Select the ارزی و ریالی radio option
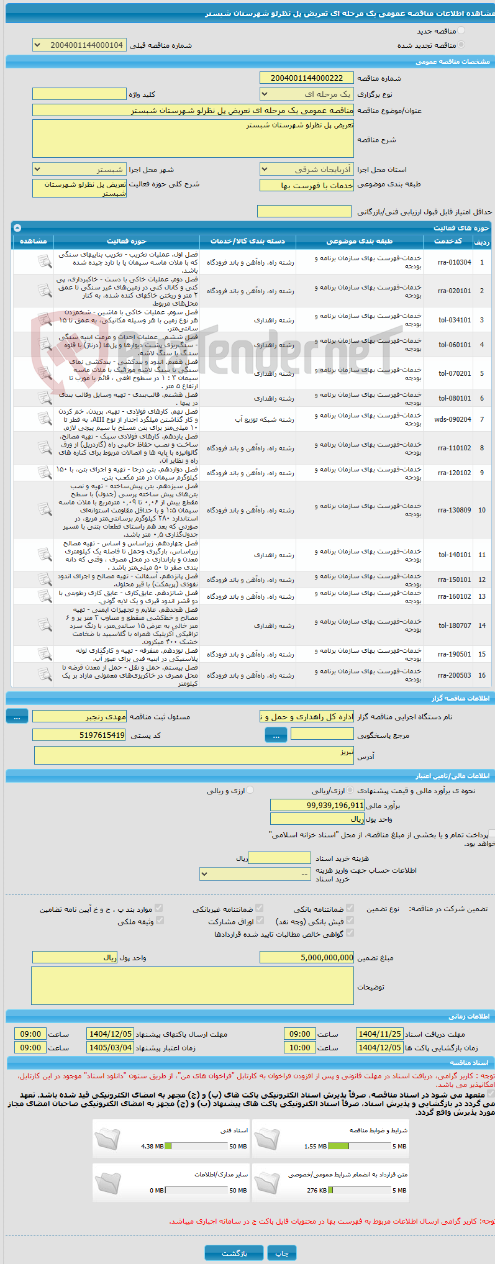495x1264 pixels. tap(250, 790)
